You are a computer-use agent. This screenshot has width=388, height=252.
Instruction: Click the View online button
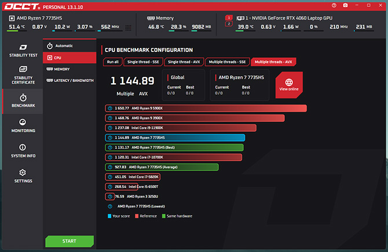point(289,85)
